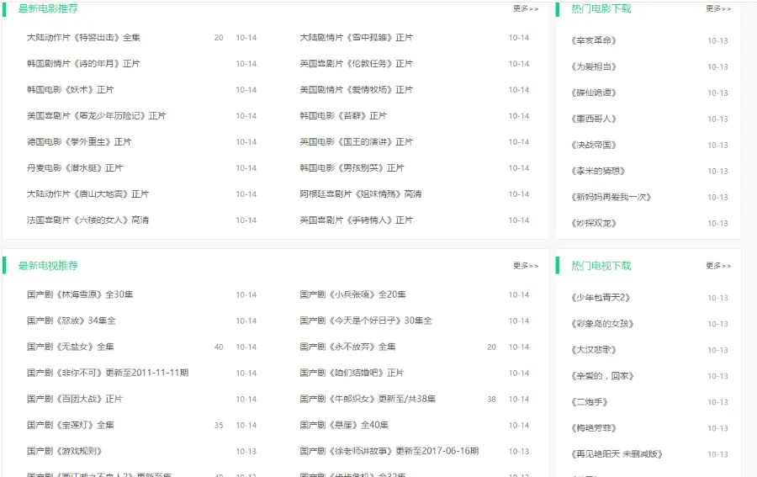Open 韩国电影《妖术》正片

[x=71, y=90]
